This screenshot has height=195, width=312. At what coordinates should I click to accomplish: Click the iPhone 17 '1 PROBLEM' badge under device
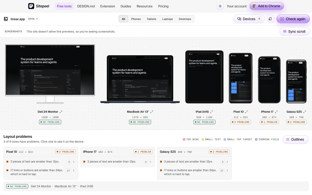269,122
